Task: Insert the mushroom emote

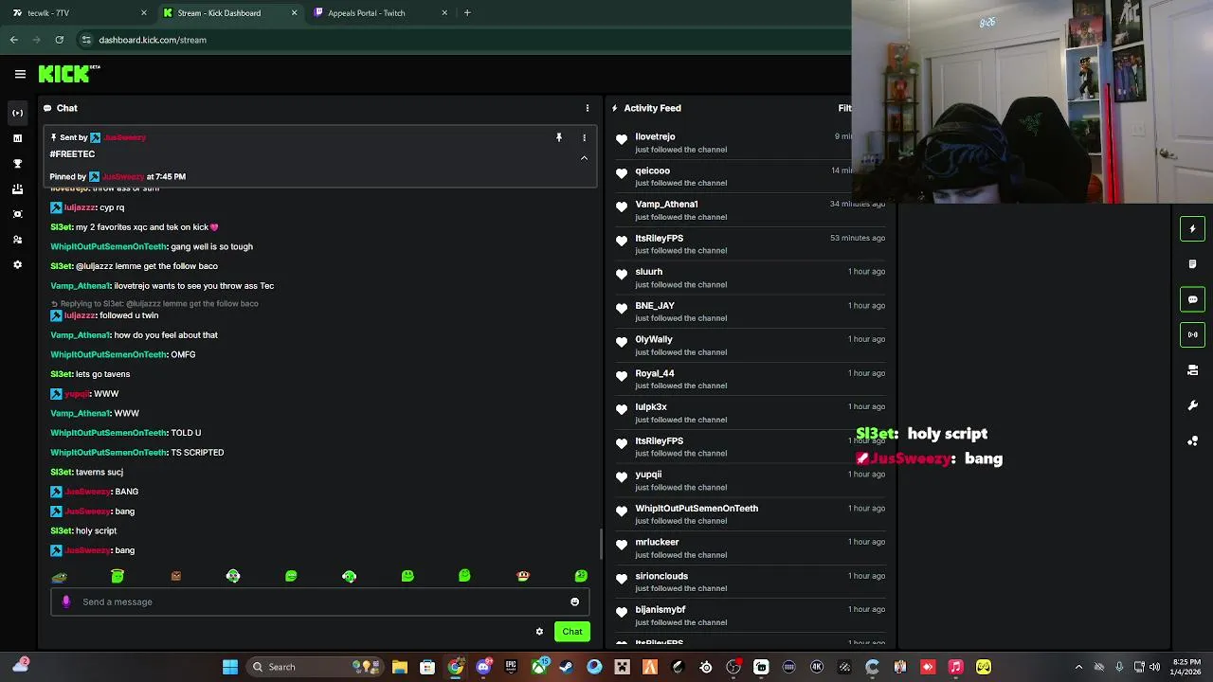Action: [x=523, y=576]
